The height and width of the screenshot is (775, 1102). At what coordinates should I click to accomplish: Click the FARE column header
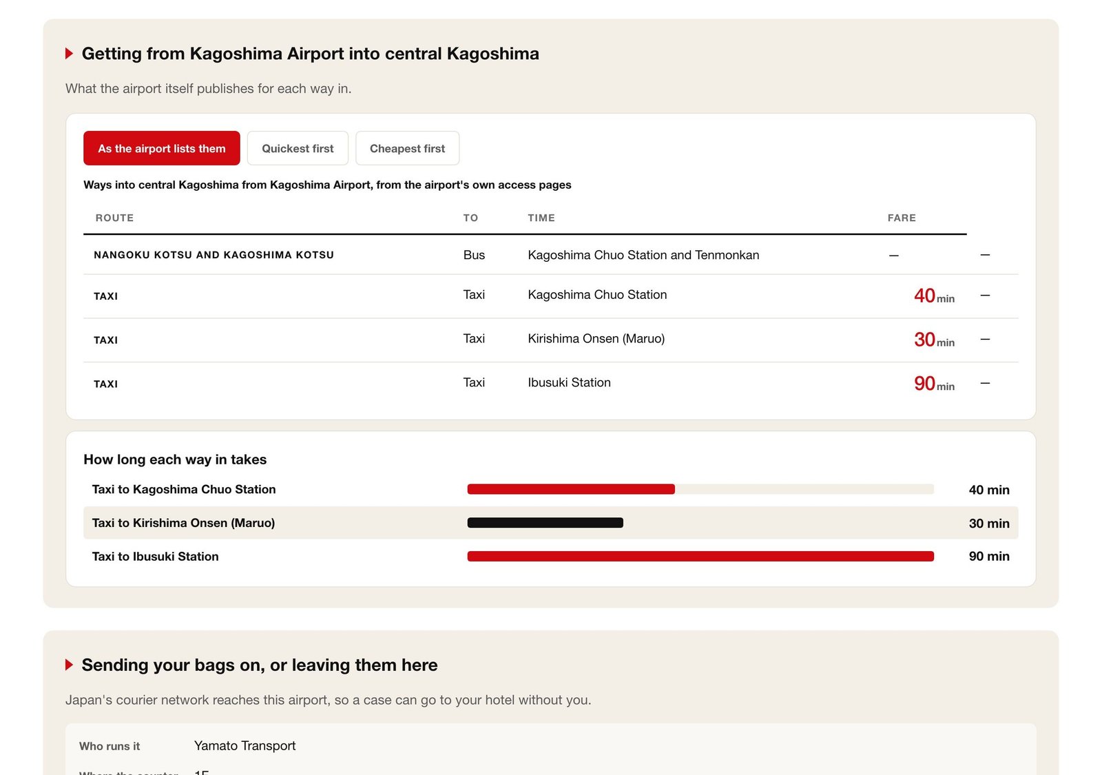coord(902,218)
